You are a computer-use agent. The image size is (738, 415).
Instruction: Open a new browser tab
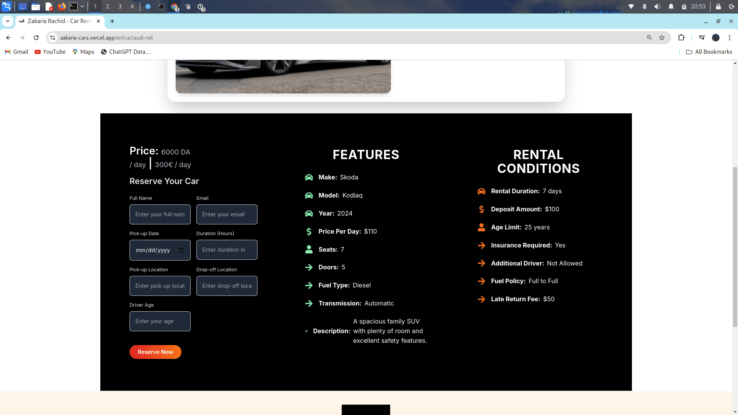point(112,21)
